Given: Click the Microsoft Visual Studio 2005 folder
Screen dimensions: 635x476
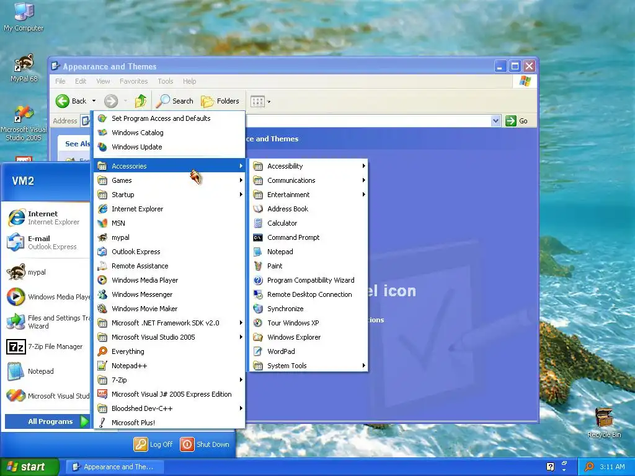Looking at the screenshot, I should coord(169,337).
